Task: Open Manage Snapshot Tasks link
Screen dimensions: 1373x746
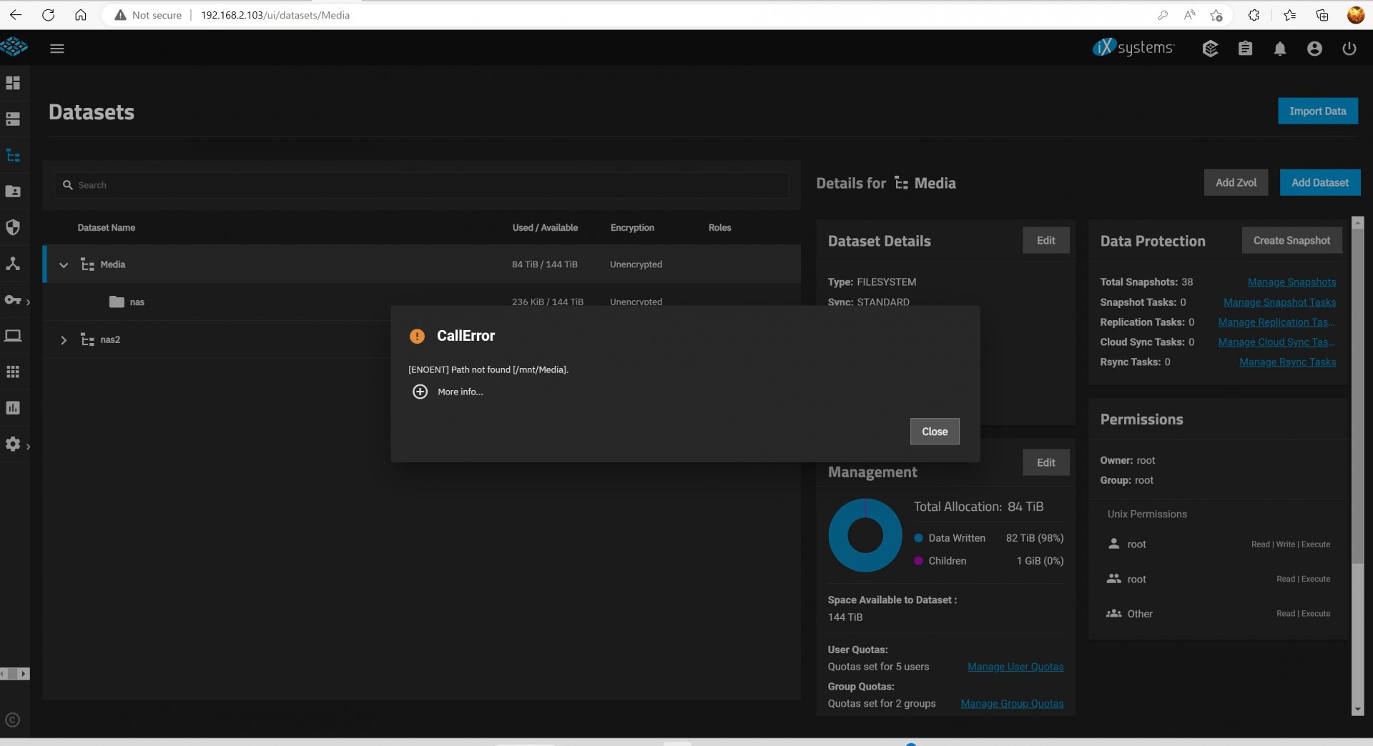Action: click(x=1279, y=302)
